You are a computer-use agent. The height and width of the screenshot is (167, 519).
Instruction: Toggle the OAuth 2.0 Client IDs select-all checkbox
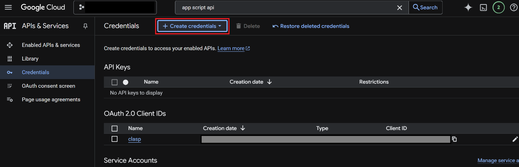(x=115, y=129)
